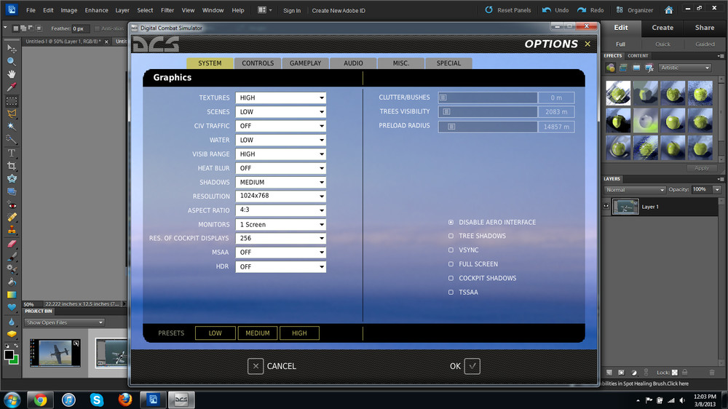This screenshot has width=728, height=409.
Task: Apply the High graphics preset
Action: [x=299, y=333]
